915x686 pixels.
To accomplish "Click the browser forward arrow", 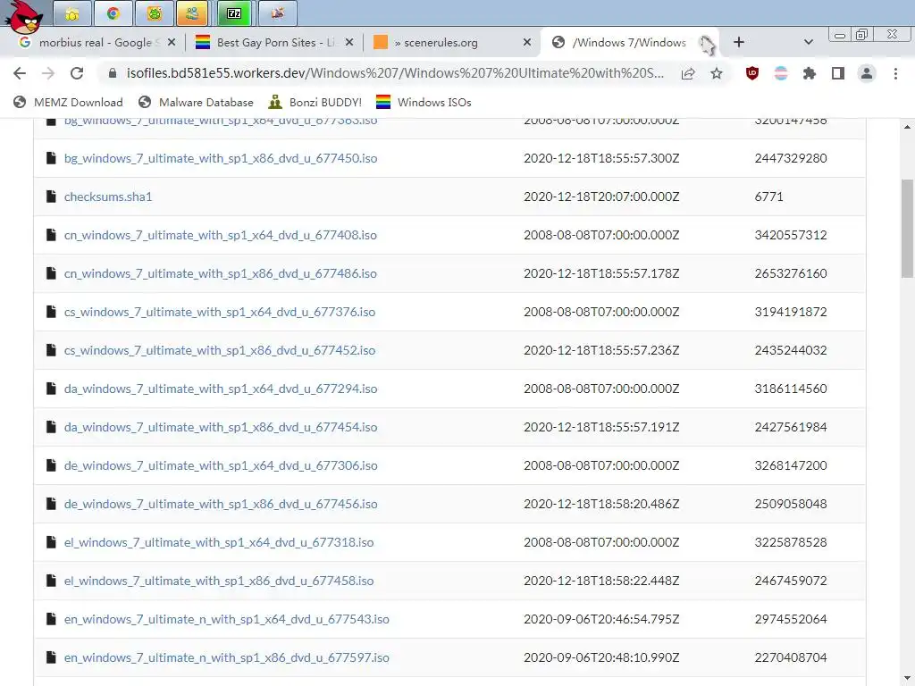I will click(48, 73).
